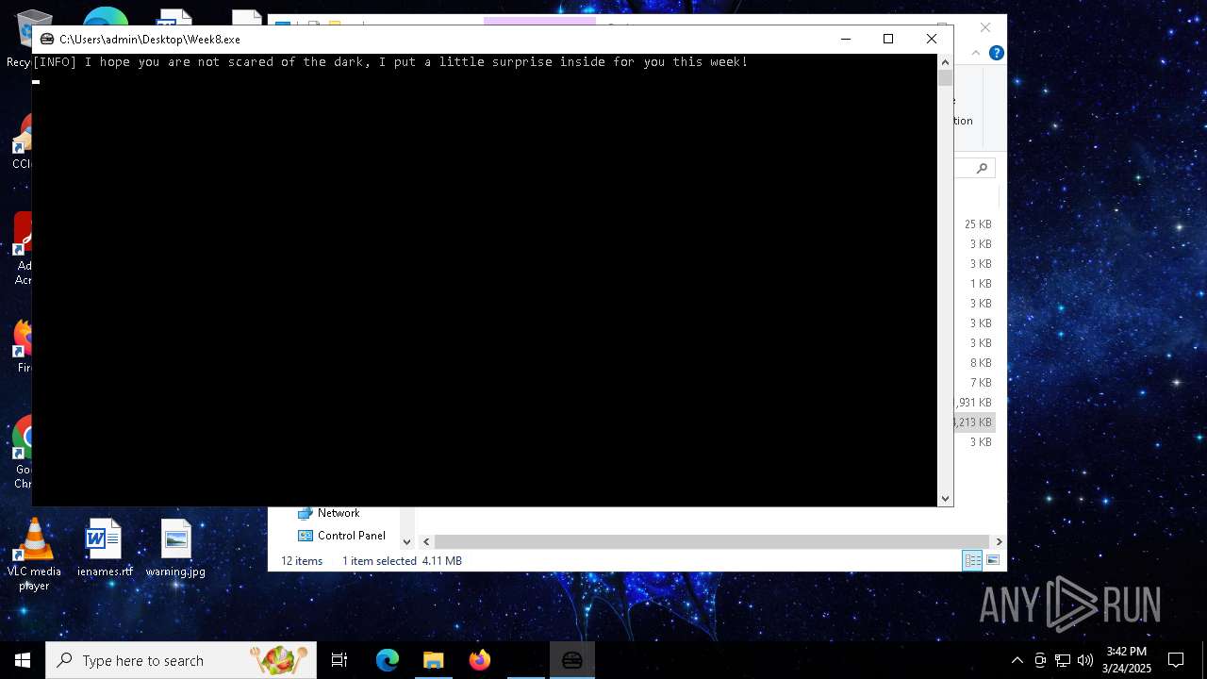
Task: Click Explorer horizontal scrollbar track
Action: (712, 541)
